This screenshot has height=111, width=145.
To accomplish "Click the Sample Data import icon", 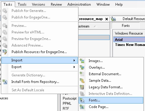I will point(82,81).
